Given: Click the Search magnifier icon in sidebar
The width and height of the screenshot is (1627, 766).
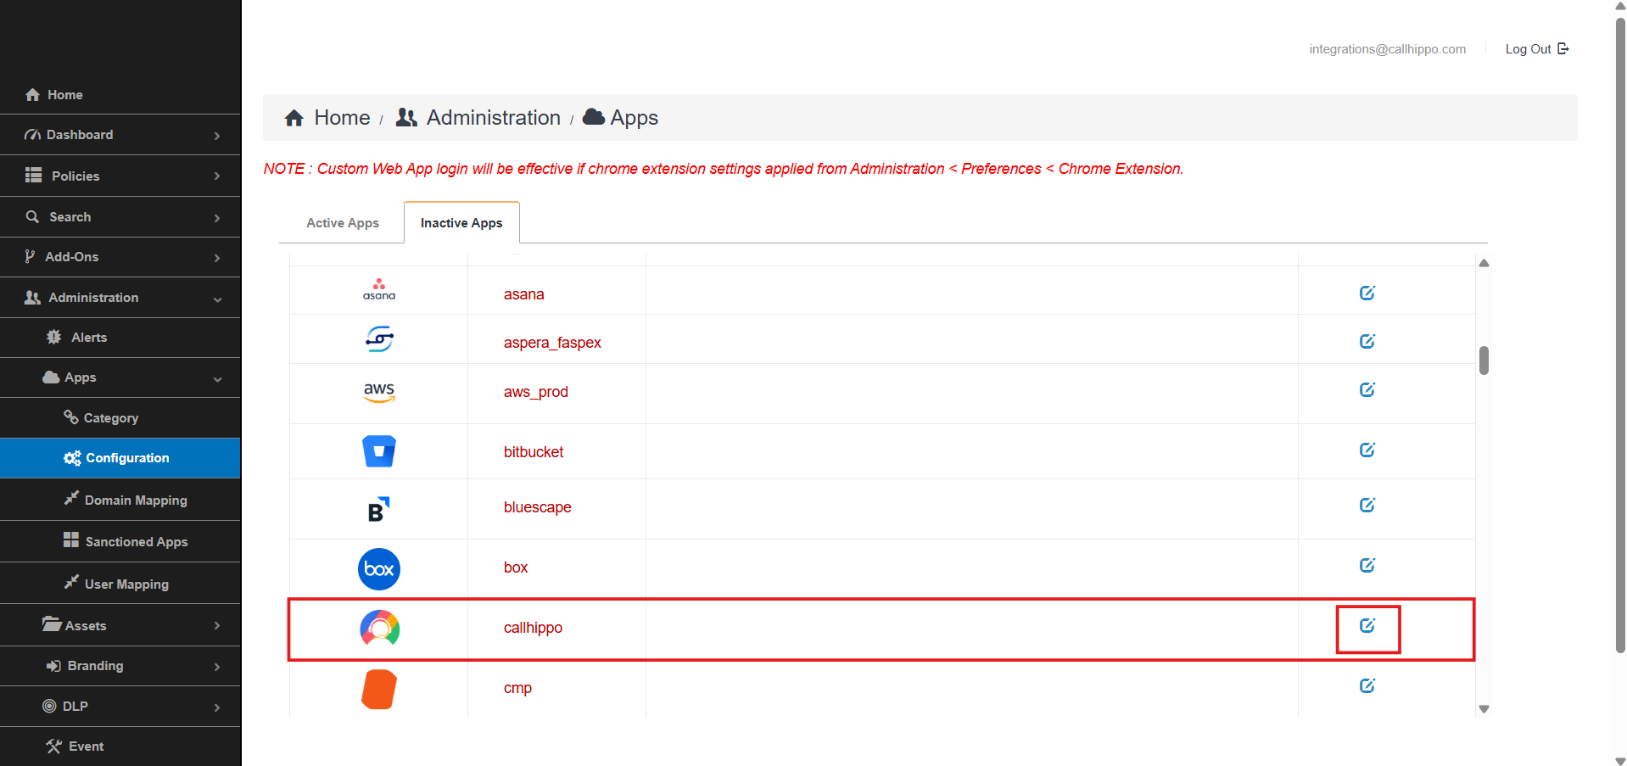Looking at the screenshot, I should pyautogui.click(x=33, y=216).
